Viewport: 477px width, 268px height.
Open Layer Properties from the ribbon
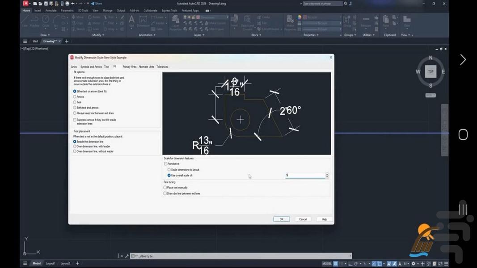[x=175, y=22]
